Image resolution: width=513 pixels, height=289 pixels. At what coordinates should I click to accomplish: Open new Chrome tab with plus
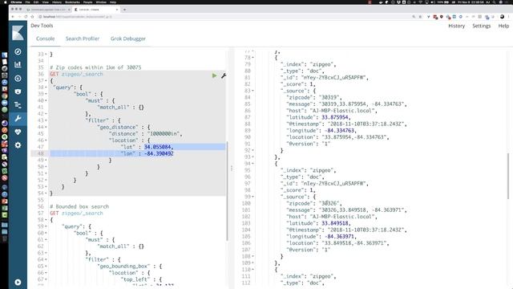[124, 10]
